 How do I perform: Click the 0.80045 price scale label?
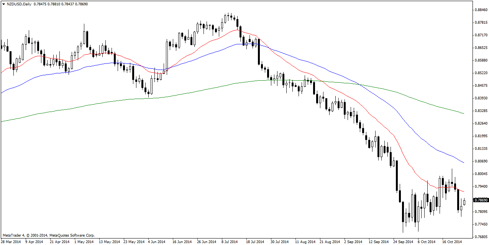(481, 174)
